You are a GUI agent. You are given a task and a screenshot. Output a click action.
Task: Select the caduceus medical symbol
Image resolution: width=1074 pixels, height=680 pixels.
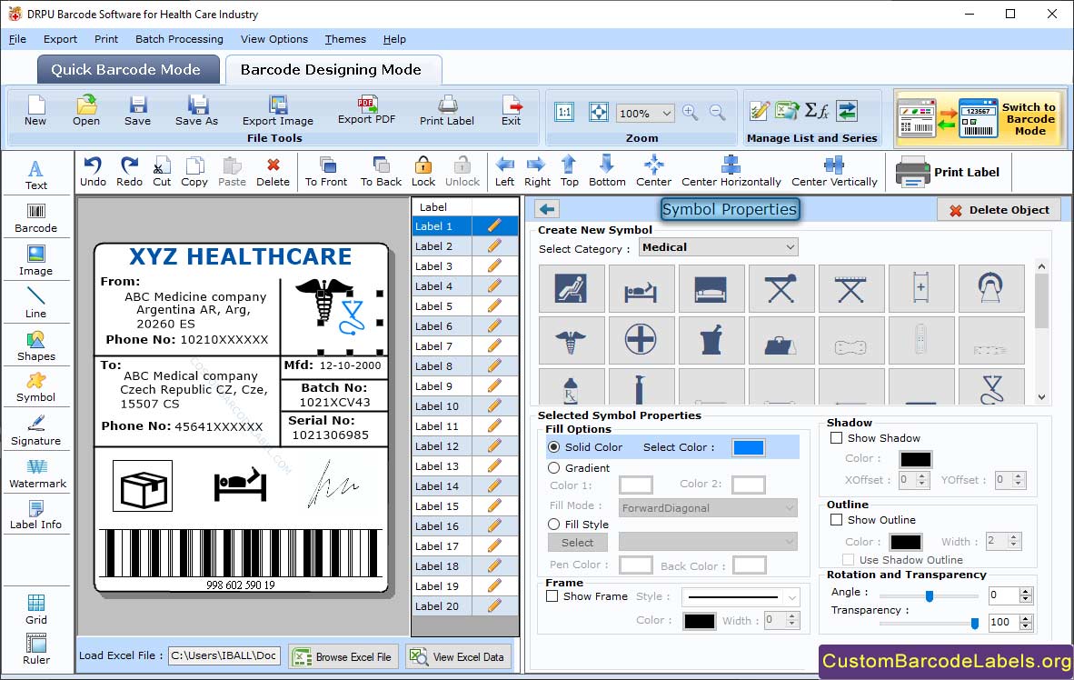tap(572, 340)
